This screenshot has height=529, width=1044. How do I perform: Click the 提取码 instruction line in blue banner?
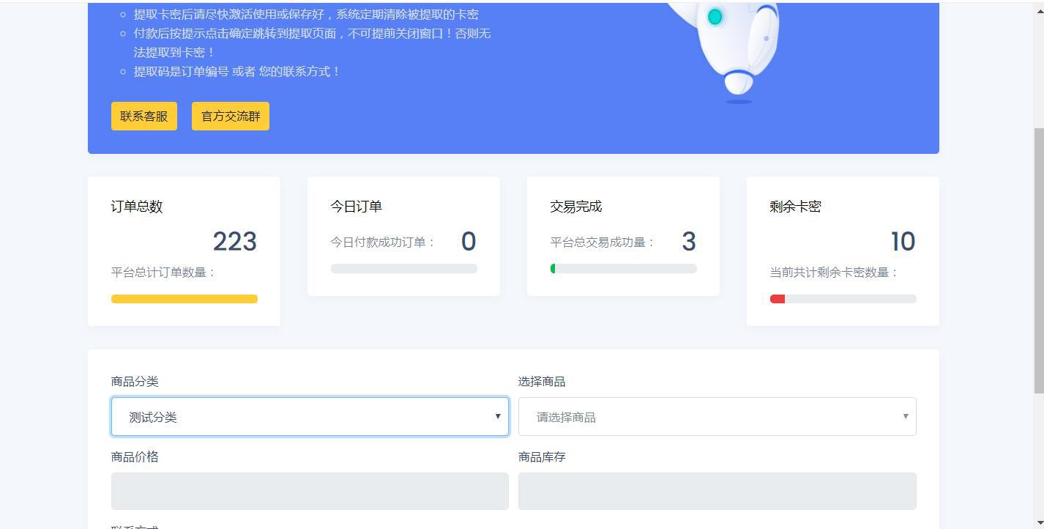click(234, 71)
